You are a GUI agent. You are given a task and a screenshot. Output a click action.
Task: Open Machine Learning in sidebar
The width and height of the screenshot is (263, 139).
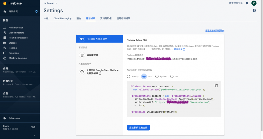[x=18, y=58]
